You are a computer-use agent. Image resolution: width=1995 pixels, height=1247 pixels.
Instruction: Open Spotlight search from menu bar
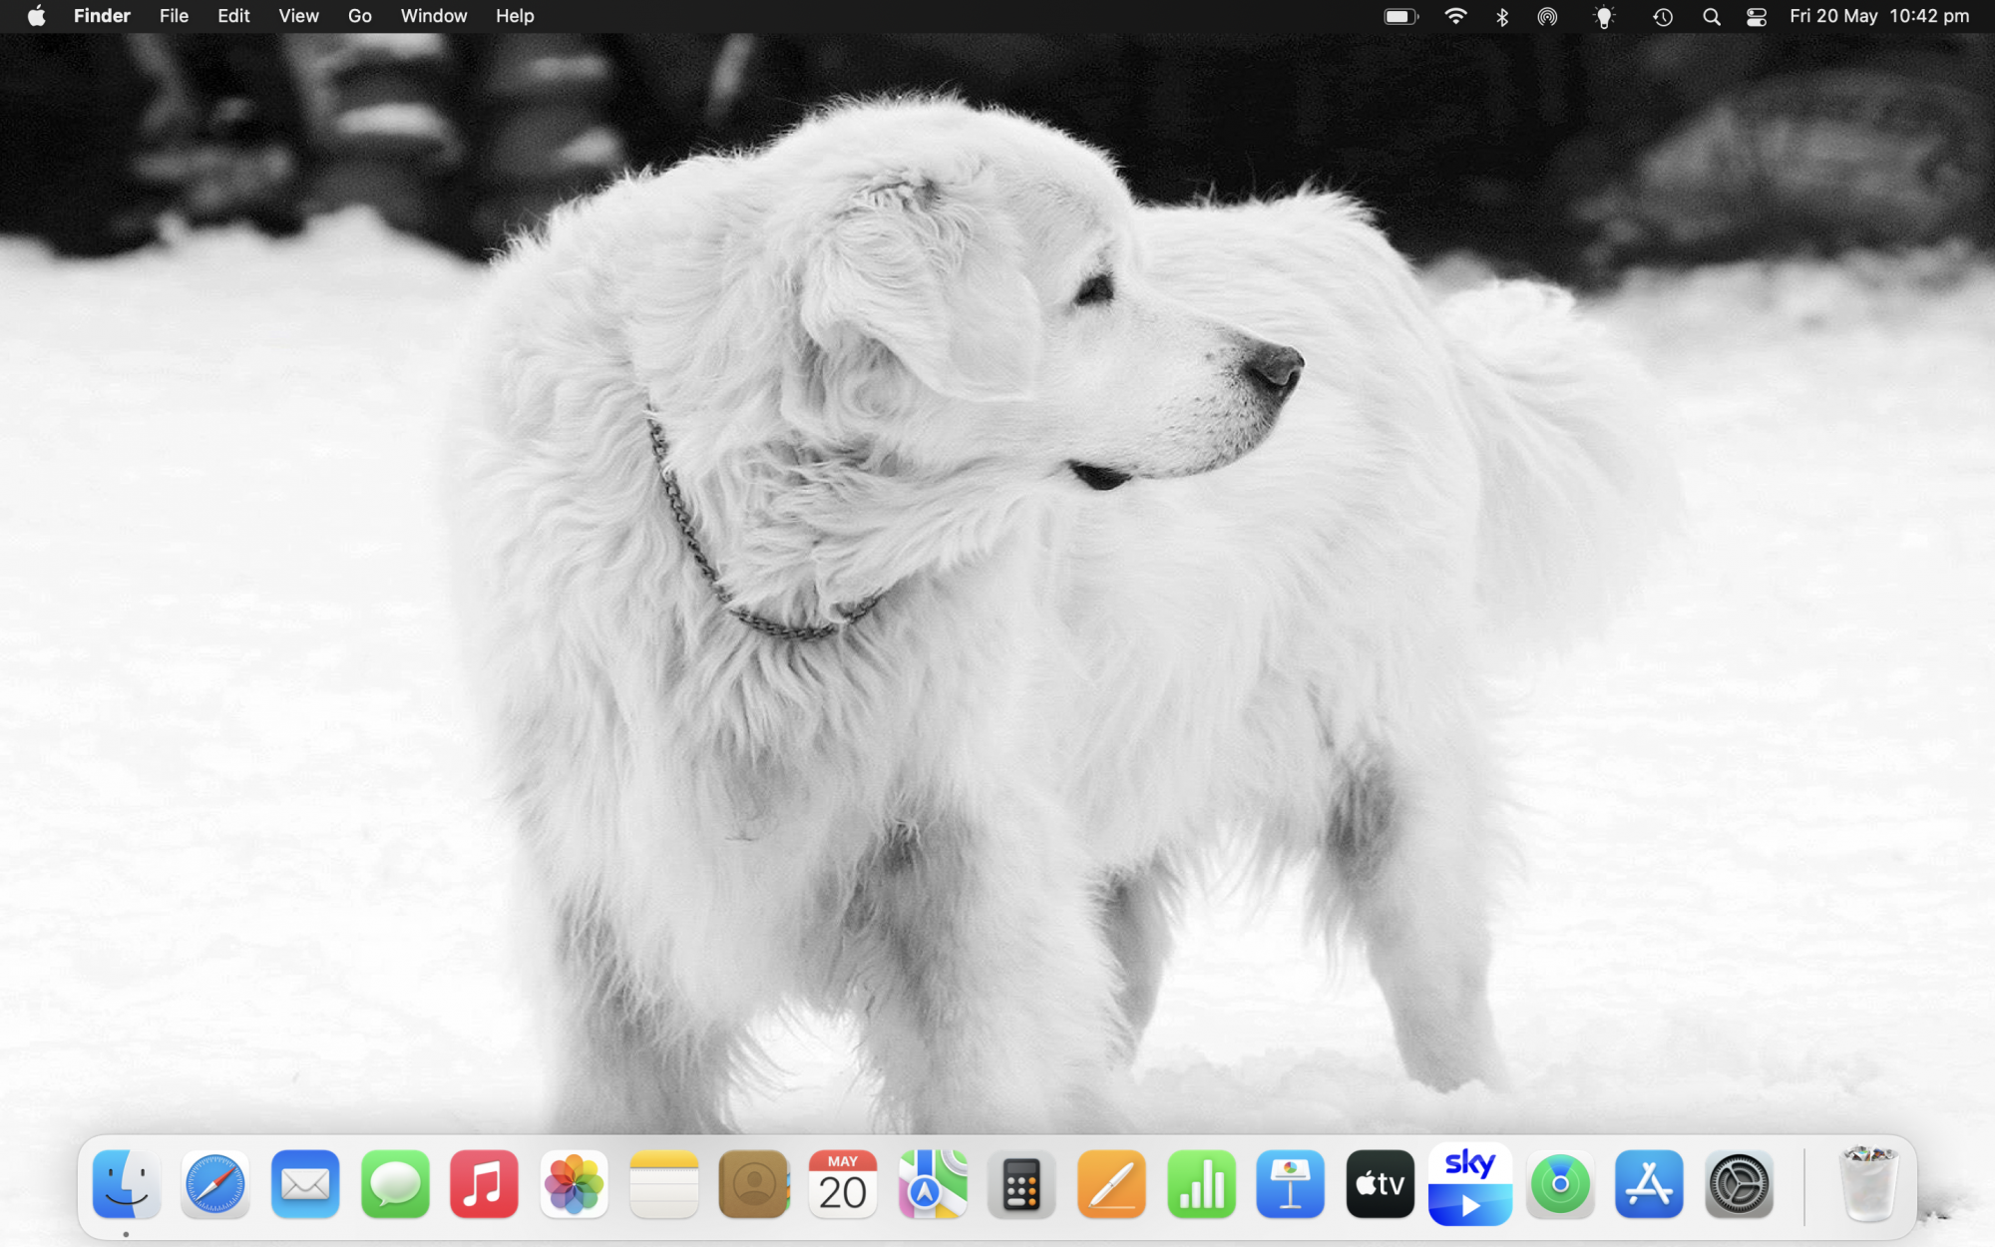(x=1711, y=16)
